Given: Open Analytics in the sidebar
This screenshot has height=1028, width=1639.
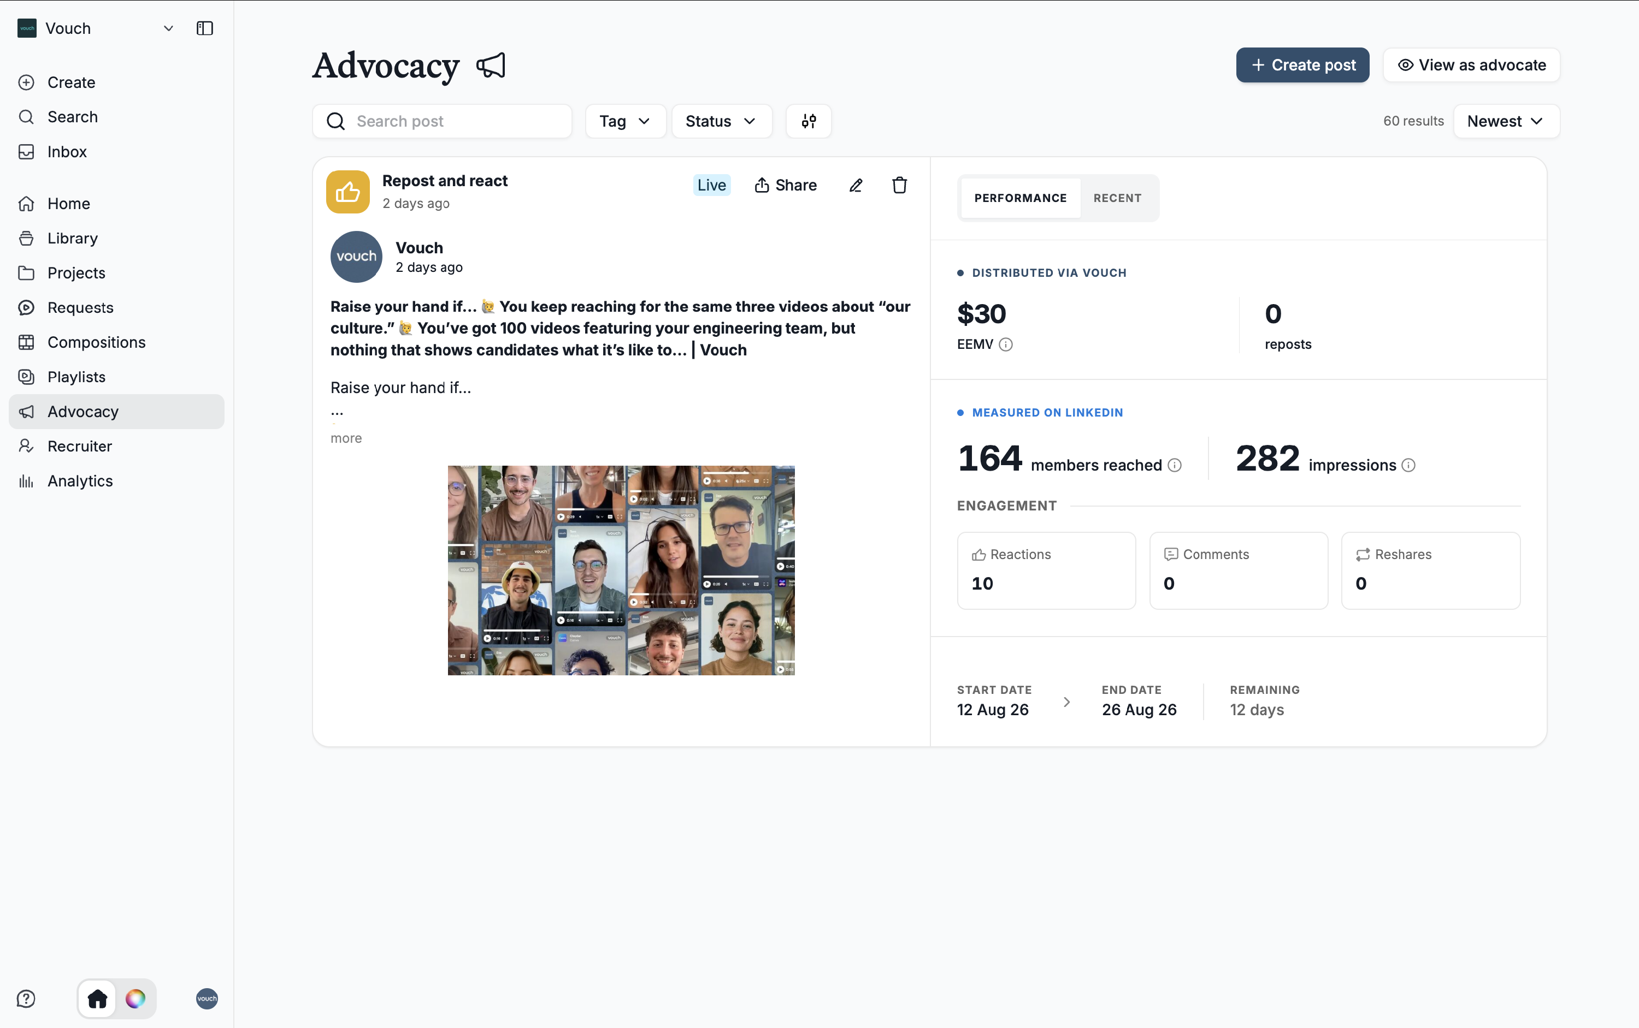Looking at the screenshot, I should coord(116,480).
